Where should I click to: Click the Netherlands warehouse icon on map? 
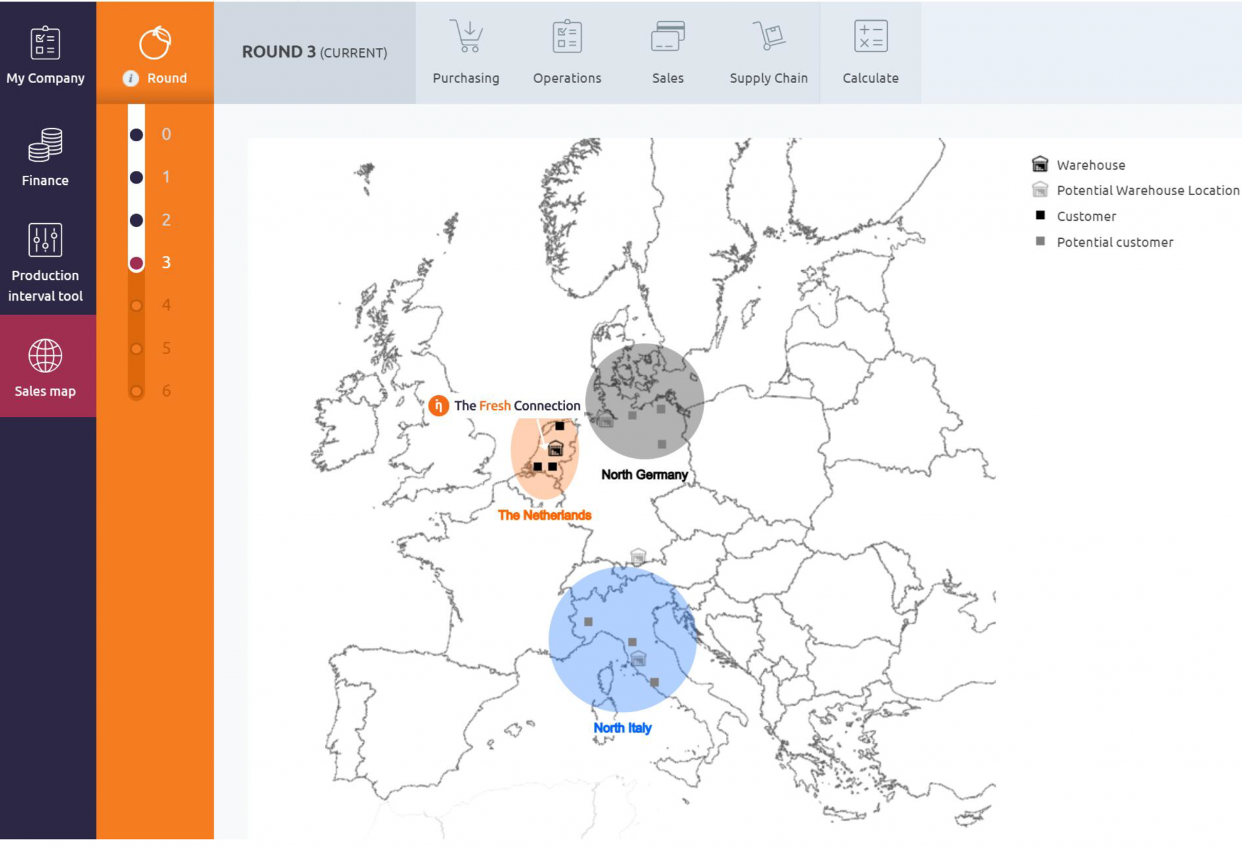pos(556,449)
